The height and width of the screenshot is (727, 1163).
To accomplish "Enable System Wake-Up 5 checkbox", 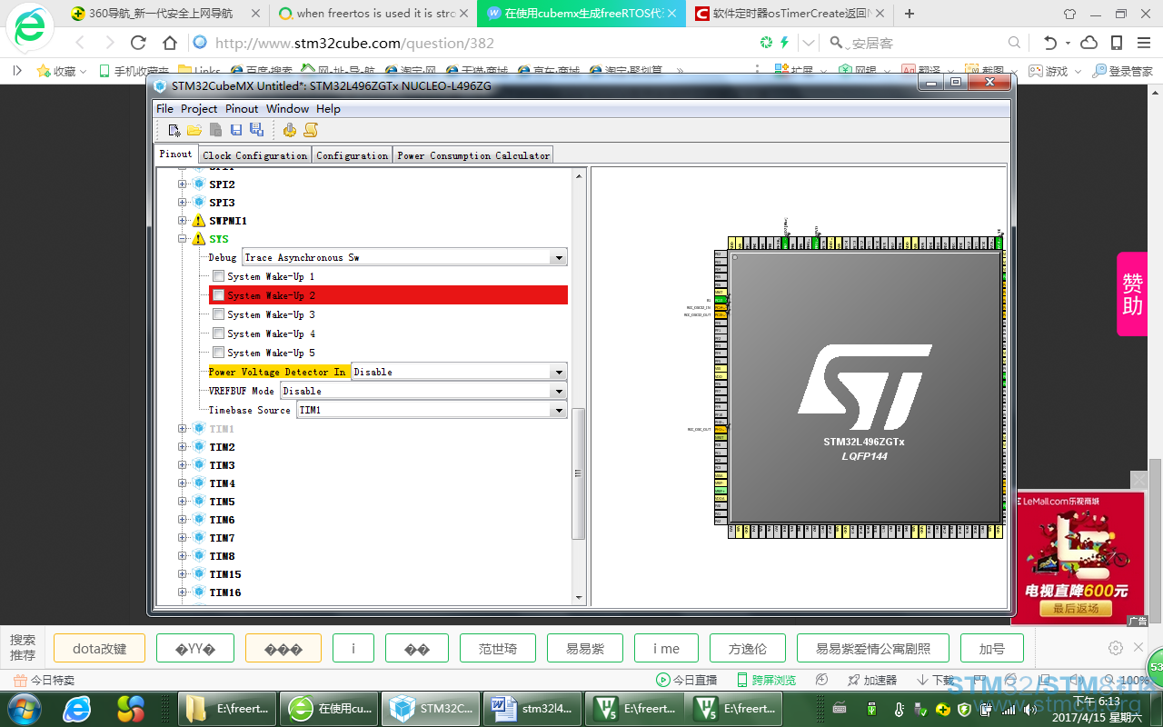I will coord(218,353).
